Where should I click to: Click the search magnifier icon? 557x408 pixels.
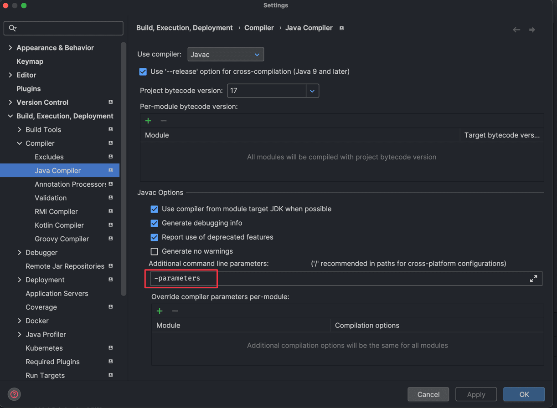[13, 28]
